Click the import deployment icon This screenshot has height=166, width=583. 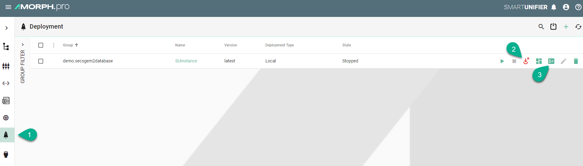pos(553,27)
